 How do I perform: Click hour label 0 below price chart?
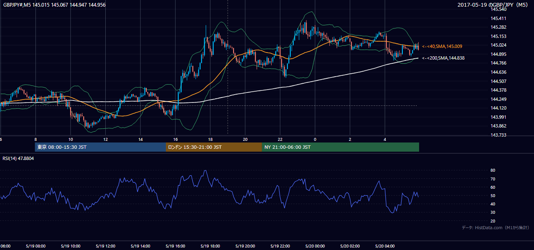point(315,140)
